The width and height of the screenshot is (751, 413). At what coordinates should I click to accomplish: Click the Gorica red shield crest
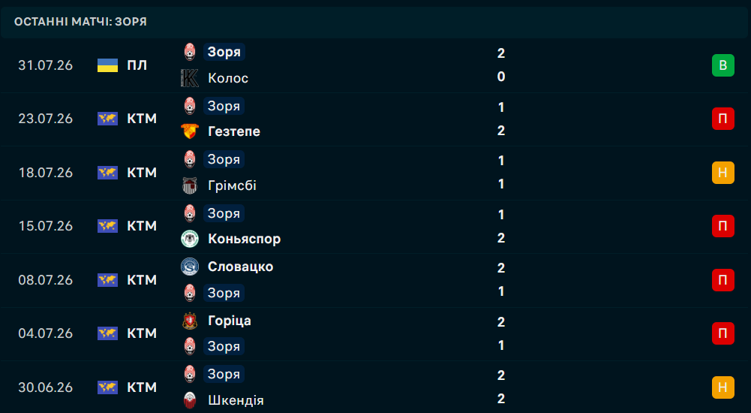tap(190, 321)
